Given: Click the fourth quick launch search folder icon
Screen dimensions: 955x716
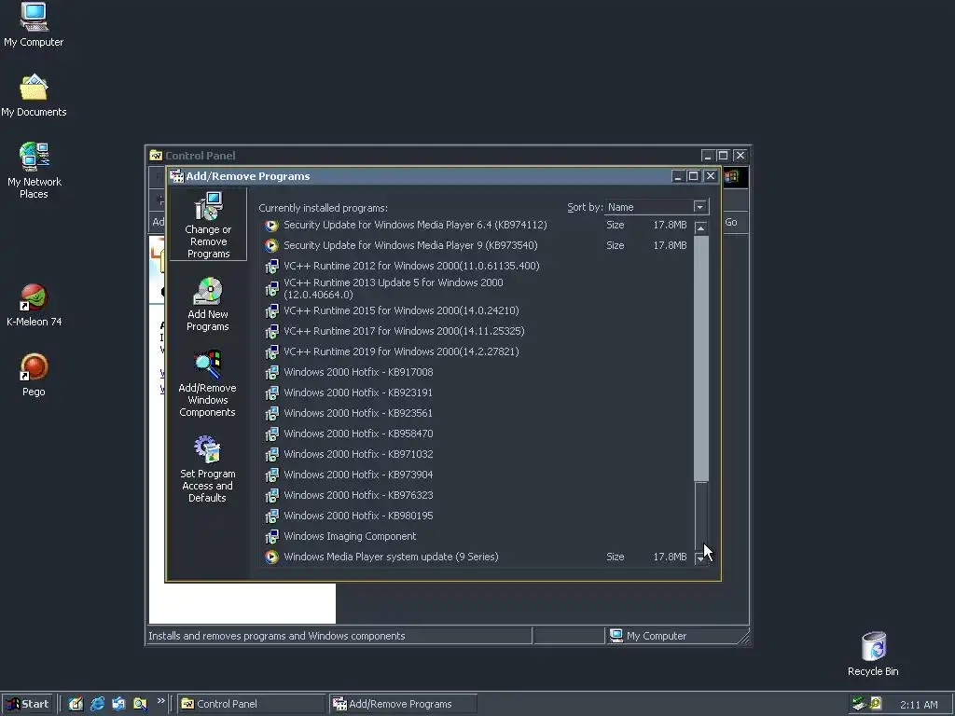Looking at the screenshot, I should click(x=140, y=704).
